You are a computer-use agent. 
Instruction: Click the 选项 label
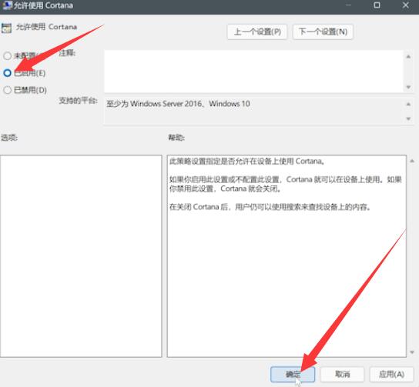9,138
